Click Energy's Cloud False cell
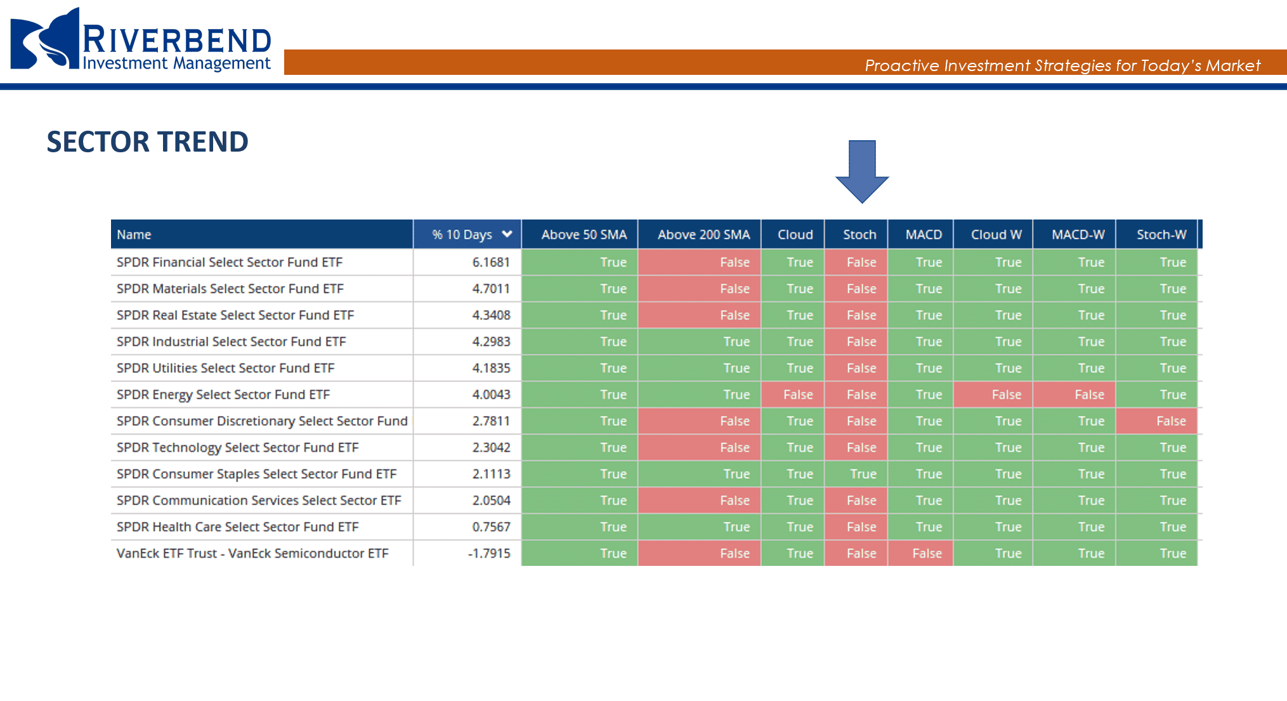Screen dimensions: 1287x701 coord(793,395)
